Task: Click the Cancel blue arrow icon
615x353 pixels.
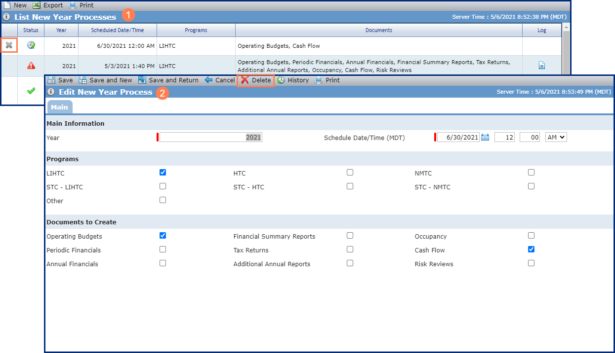Action: click(x=208, y=80)
